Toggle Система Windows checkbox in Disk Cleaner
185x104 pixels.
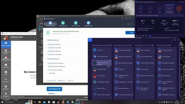pyautogui.click(x=49, y=44)
